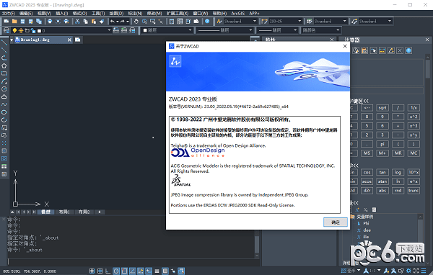
Task: Open the ISO-25 dimension style dropdown
Action: (x=299, y=21)
